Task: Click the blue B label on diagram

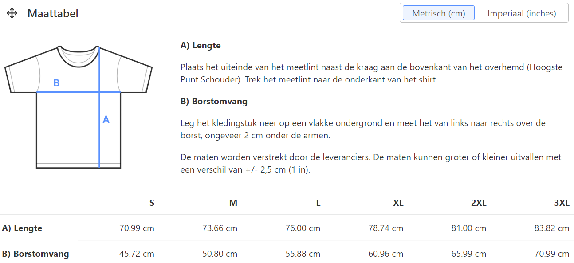Action: click(x=56, y=83)
